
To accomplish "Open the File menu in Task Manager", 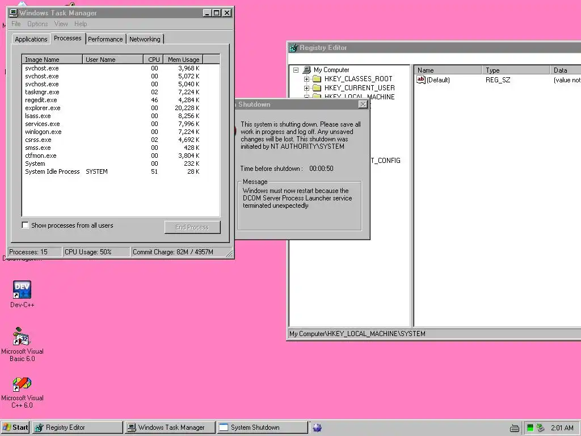I will [x=16, y=24].
